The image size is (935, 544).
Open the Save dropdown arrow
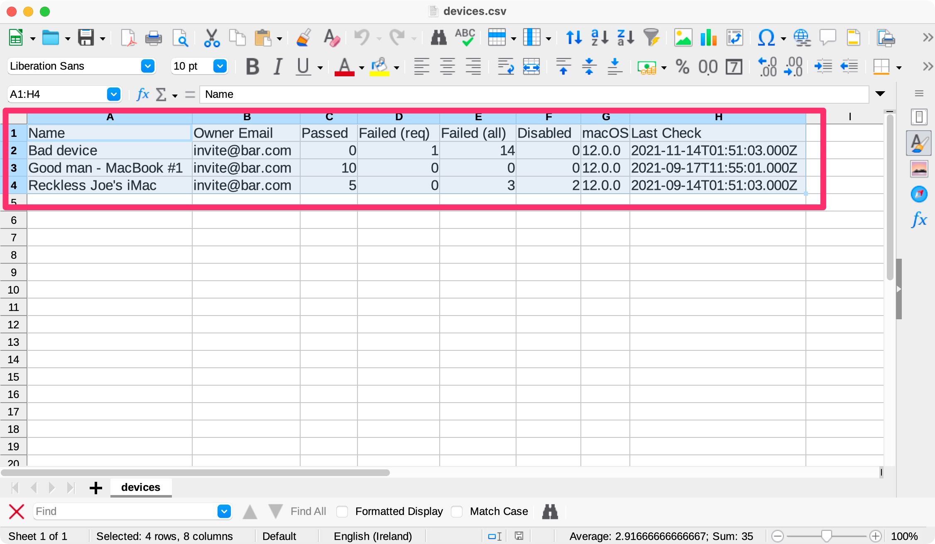pos(103,39)
